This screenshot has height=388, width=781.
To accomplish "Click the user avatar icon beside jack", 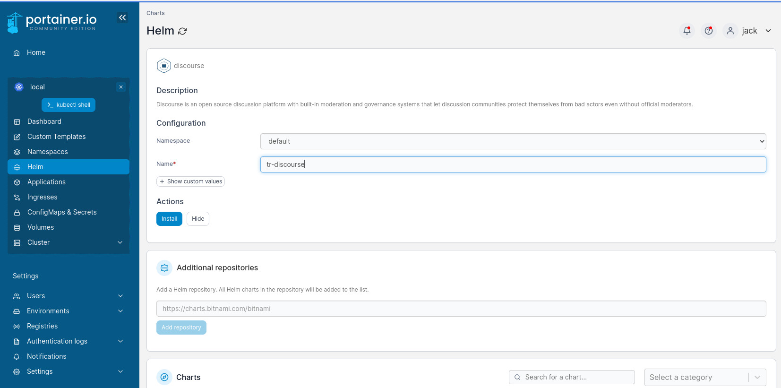I will coord(730,31).
